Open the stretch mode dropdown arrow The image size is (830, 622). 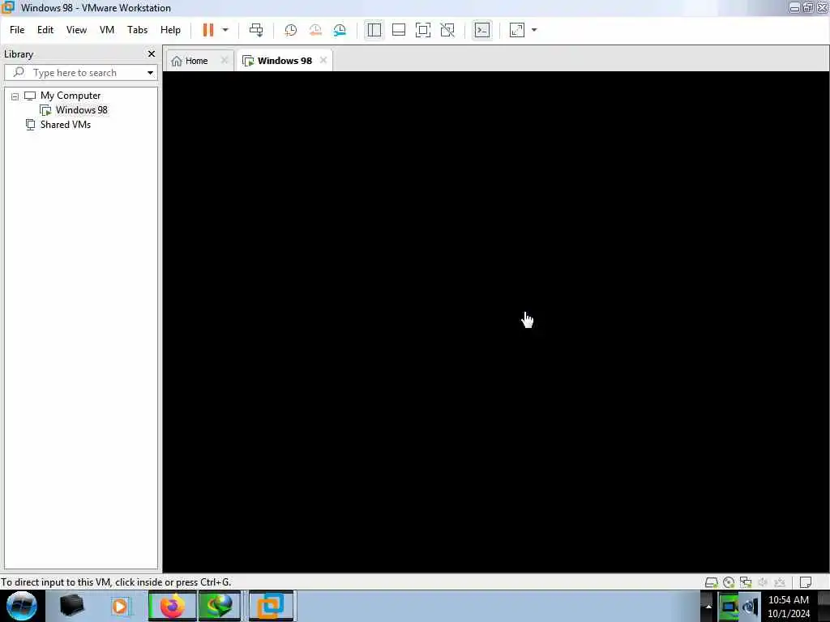[x=534, y=30]
